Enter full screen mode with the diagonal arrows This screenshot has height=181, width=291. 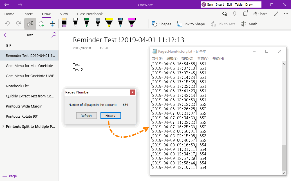(276, 14)
